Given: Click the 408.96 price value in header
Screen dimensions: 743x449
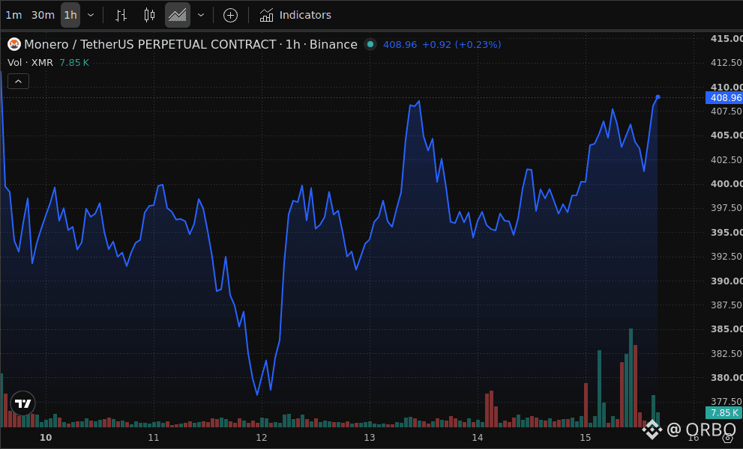Looking at the screenshot, I should 400,44.
